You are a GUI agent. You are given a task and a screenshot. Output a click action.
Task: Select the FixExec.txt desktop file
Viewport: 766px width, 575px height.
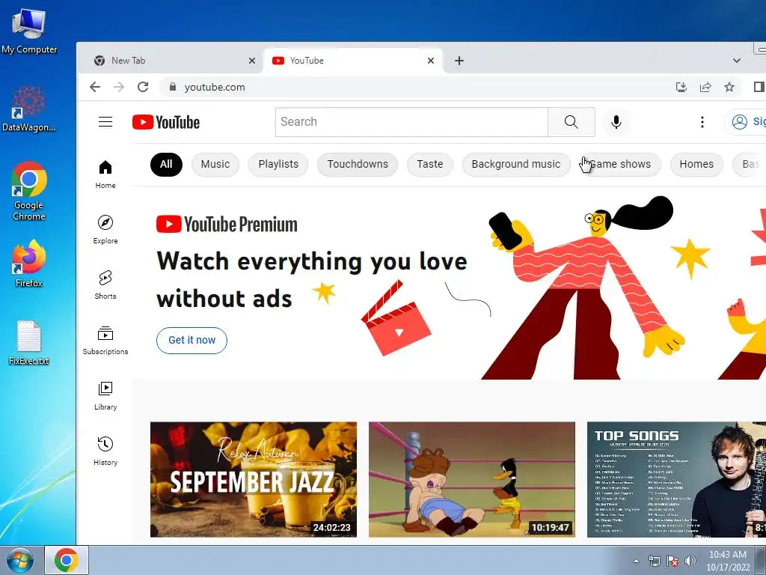pyautogui.click(x=29, y=343)
